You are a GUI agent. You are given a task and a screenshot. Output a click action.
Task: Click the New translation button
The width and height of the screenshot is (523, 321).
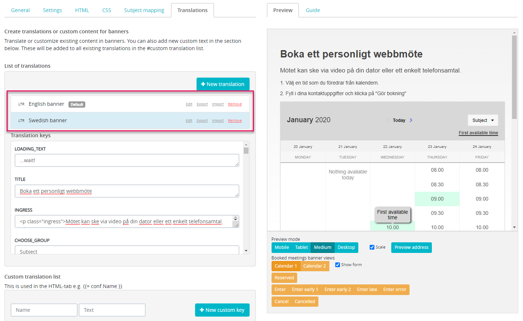(223, 84)
